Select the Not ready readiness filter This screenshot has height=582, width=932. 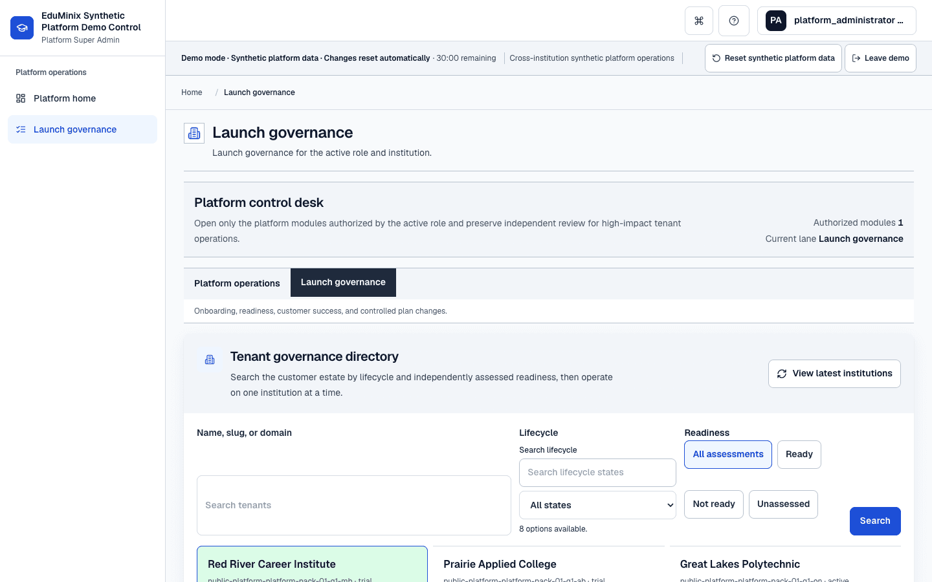point(714,504)
